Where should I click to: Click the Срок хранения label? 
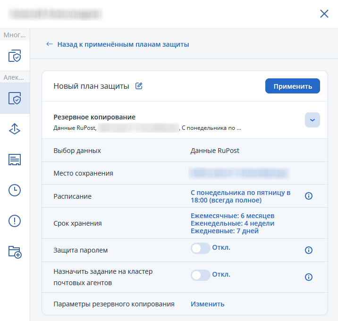pos(77,223)
